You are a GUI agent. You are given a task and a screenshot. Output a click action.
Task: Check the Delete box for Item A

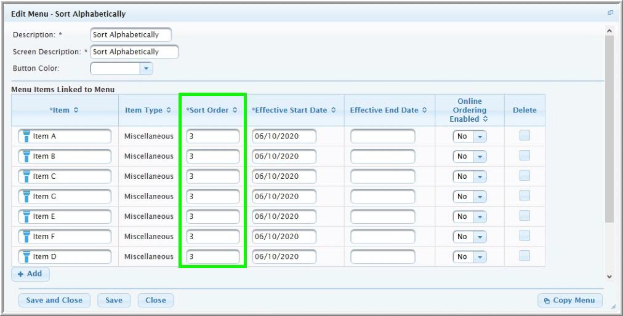[525, 136]
